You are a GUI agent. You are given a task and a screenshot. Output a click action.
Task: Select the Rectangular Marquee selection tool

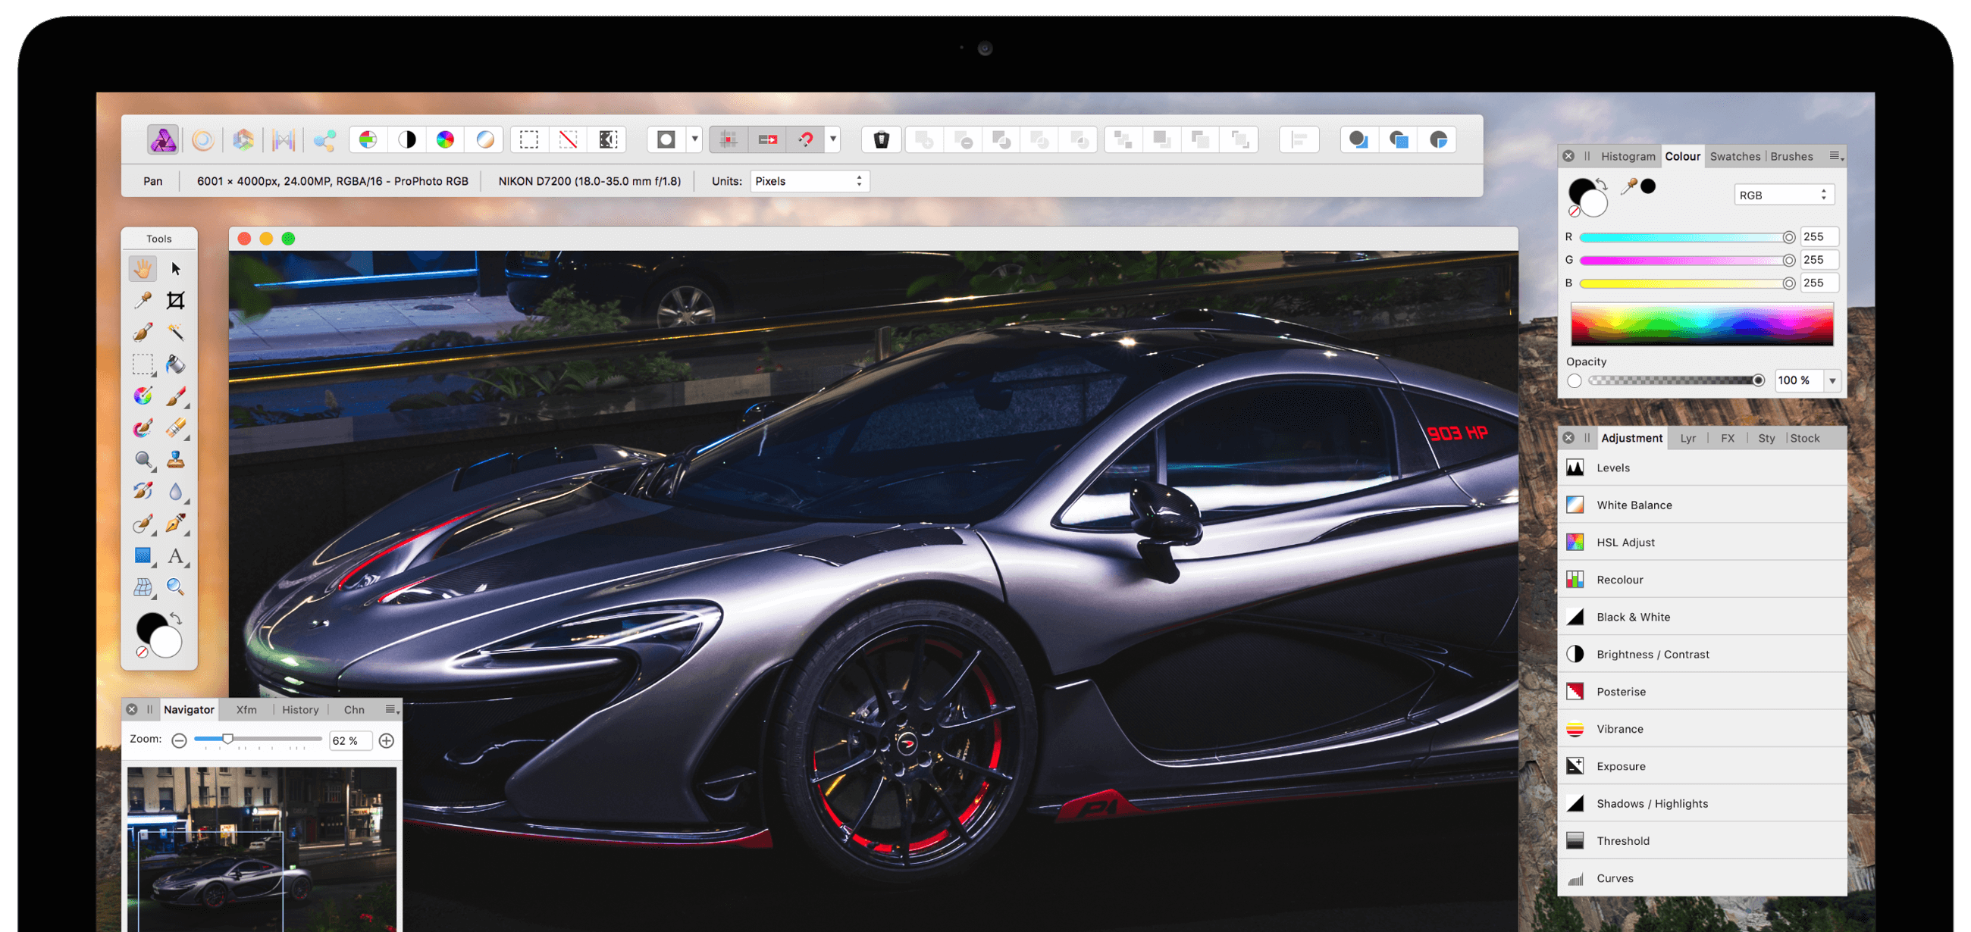143,364
